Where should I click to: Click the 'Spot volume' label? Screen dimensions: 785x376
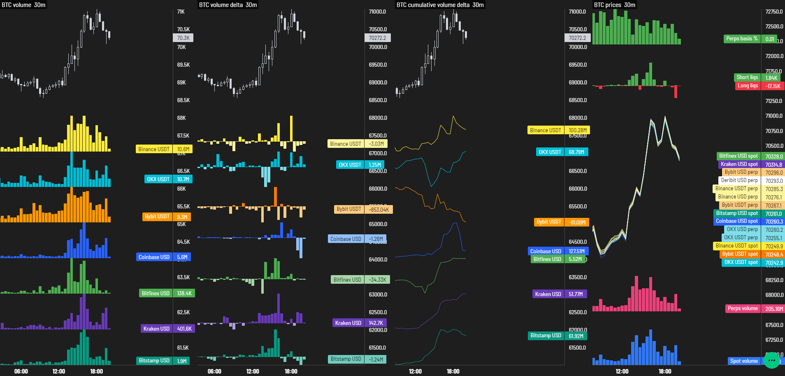[743, 361]
